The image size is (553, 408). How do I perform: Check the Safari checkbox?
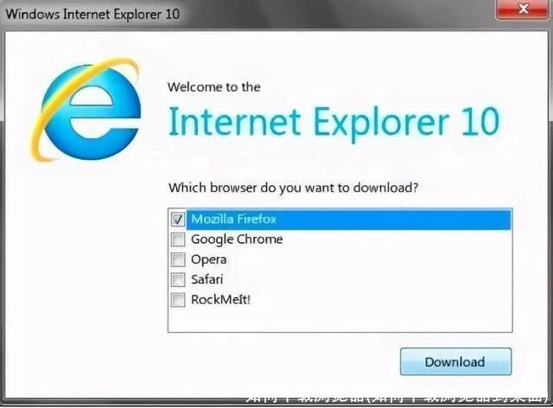pyautogui.click(x=178, y=279)
